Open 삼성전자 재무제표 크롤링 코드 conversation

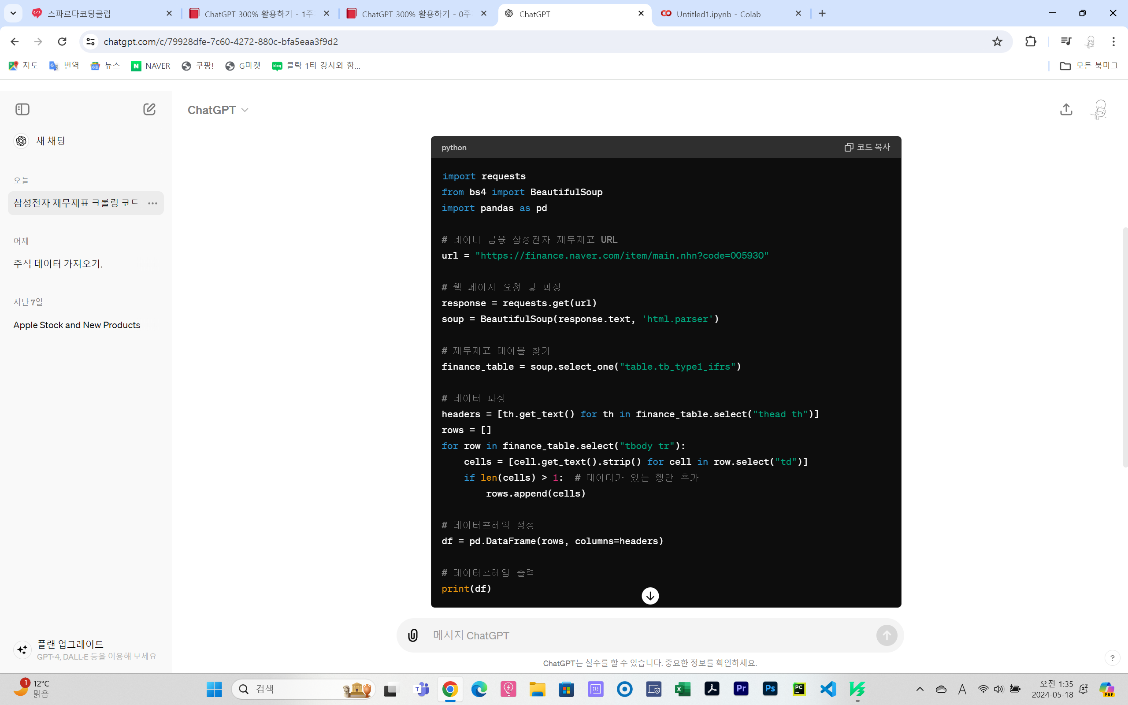pyautogui.click(x=76, y=203)
